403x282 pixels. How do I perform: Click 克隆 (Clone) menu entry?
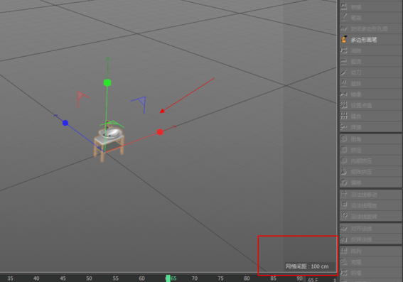coord(370,262)
